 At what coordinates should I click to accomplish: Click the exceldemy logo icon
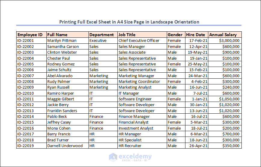point(113,157)
